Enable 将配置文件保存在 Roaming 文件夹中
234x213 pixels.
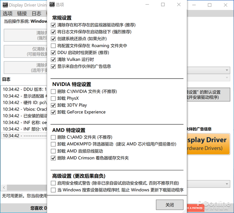point(53,46)
